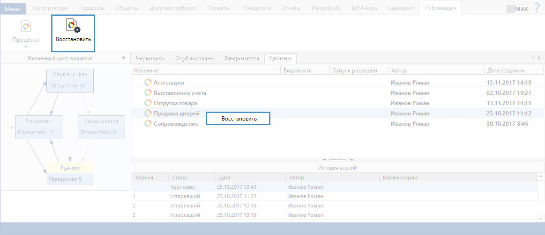This screenshot has width=545, height=235.
Task: Choose Восстановить in the context menu
Action: pyautogui.click(x=239, y=119)
